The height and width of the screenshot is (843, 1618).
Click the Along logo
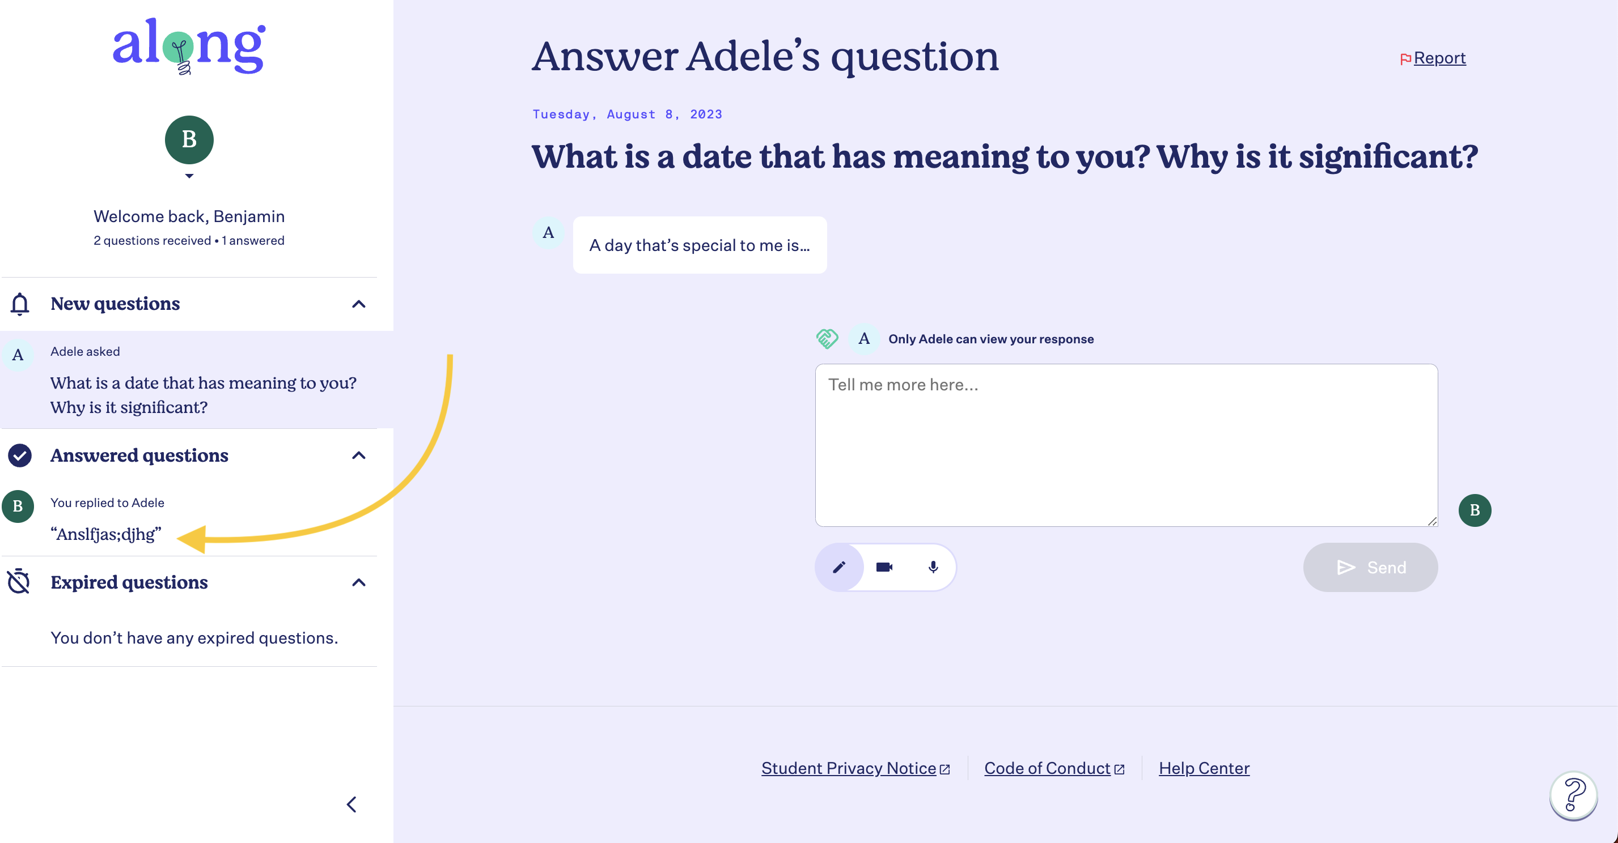(x=188, y=46)
